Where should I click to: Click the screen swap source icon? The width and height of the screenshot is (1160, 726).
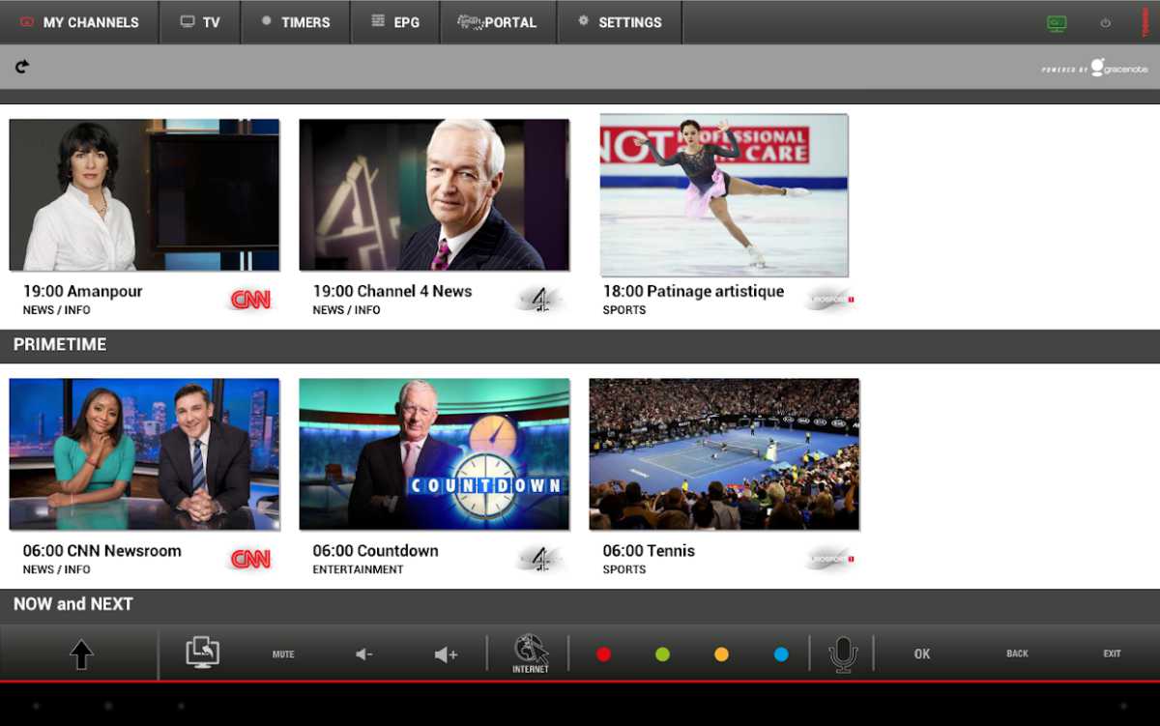tap(203, 653)
